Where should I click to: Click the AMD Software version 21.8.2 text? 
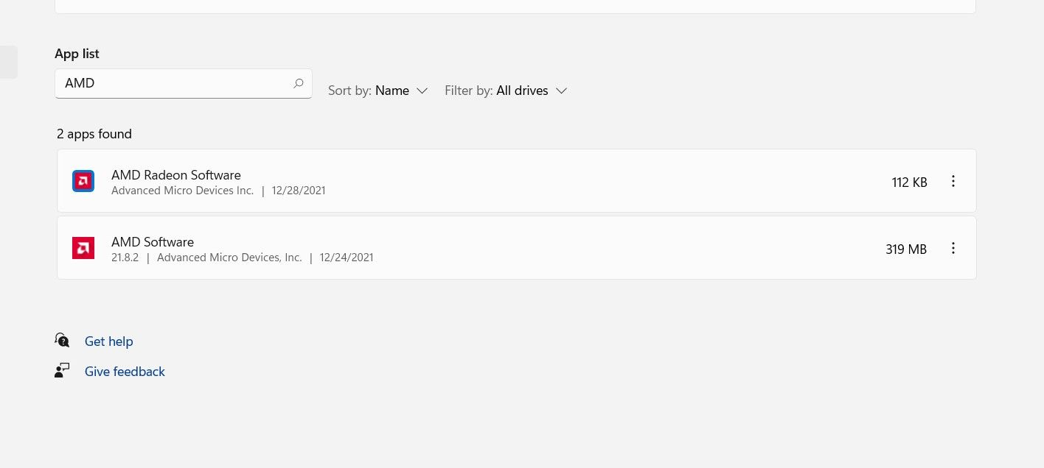(125, 258)
